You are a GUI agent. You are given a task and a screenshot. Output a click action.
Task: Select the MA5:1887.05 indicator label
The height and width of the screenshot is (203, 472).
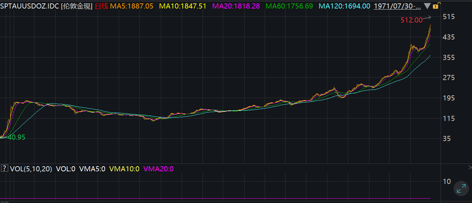click(132, 6)
